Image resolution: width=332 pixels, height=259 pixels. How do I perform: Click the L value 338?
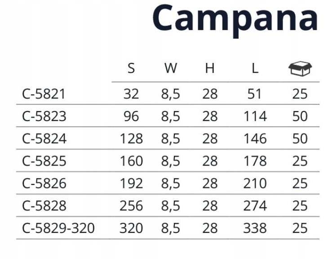(255, 228)
